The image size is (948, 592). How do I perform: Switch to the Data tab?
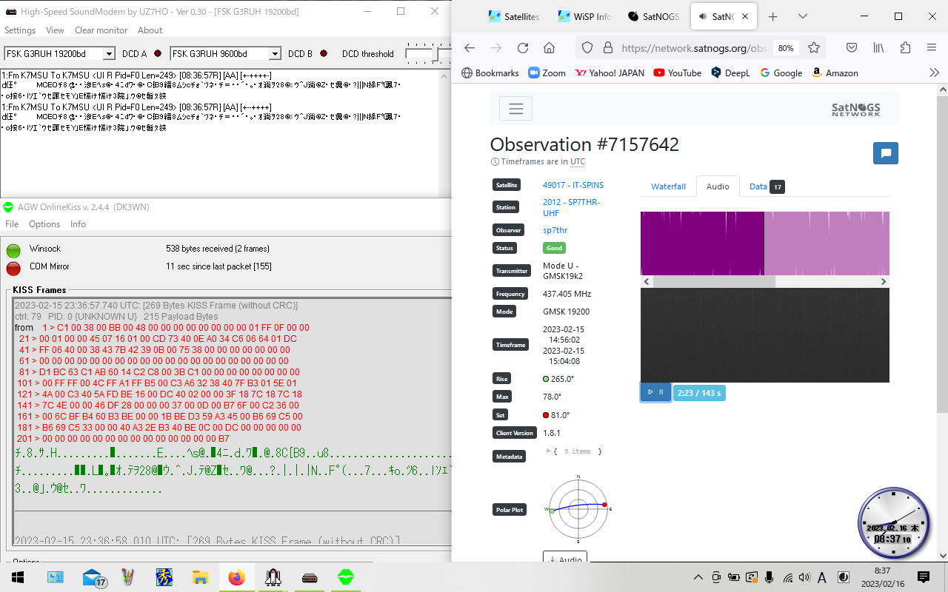click(x=767, y=186)
